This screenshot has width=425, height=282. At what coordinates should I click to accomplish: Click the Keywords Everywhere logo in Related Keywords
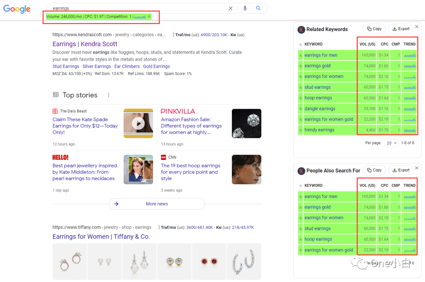(x=301, y=30)
